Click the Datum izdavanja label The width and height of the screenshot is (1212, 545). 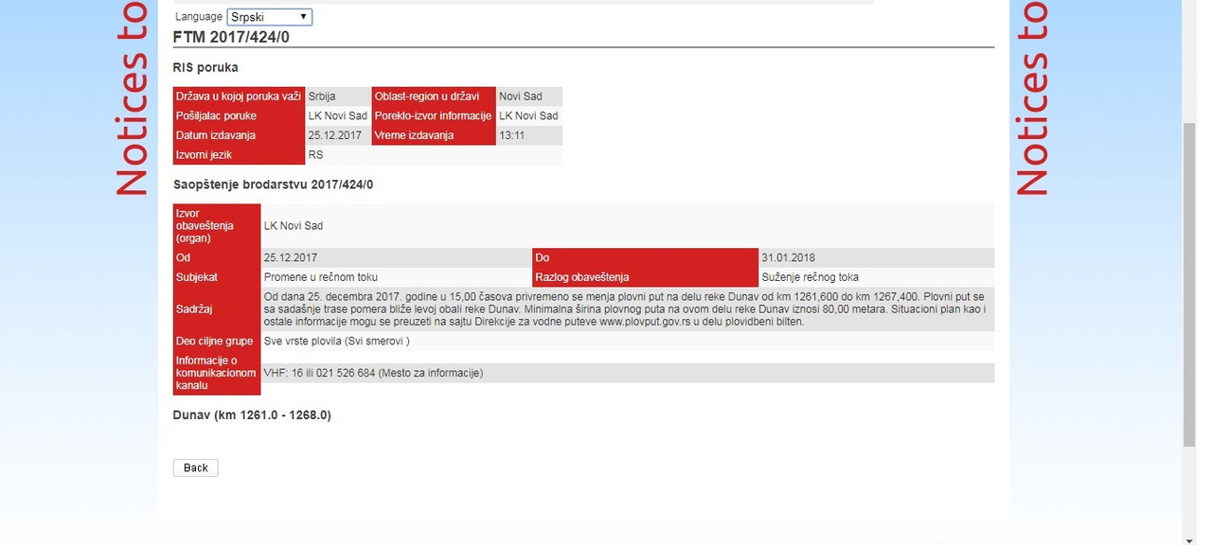239,135
